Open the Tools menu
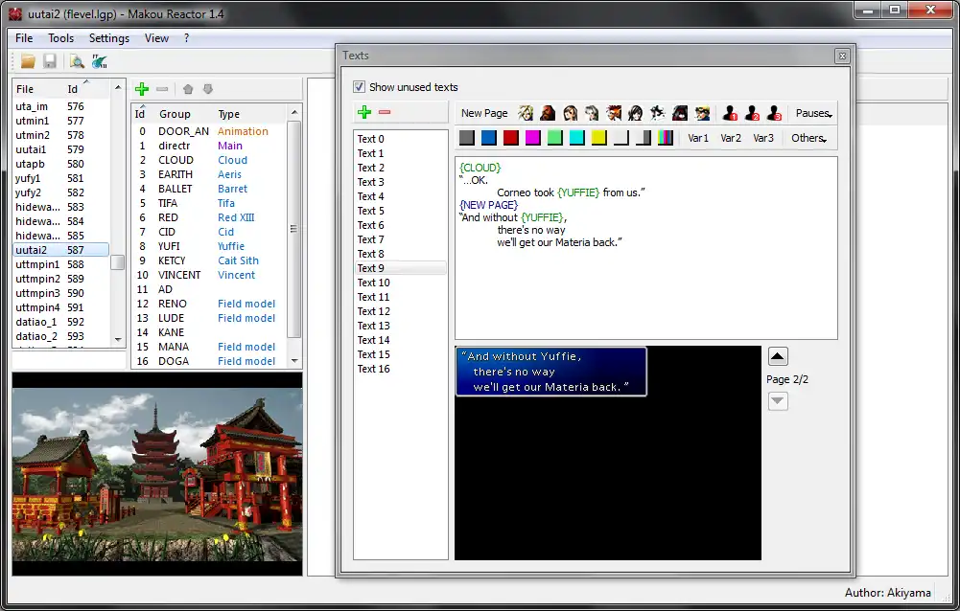 coord(61,38)
